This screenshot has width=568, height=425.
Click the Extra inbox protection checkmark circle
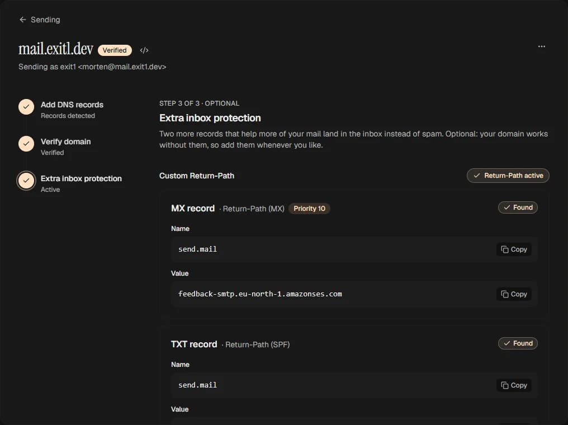coord(26,181)
